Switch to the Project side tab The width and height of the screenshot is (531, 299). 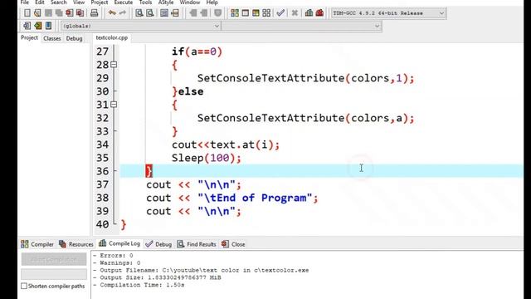click(x=30, y=38)
